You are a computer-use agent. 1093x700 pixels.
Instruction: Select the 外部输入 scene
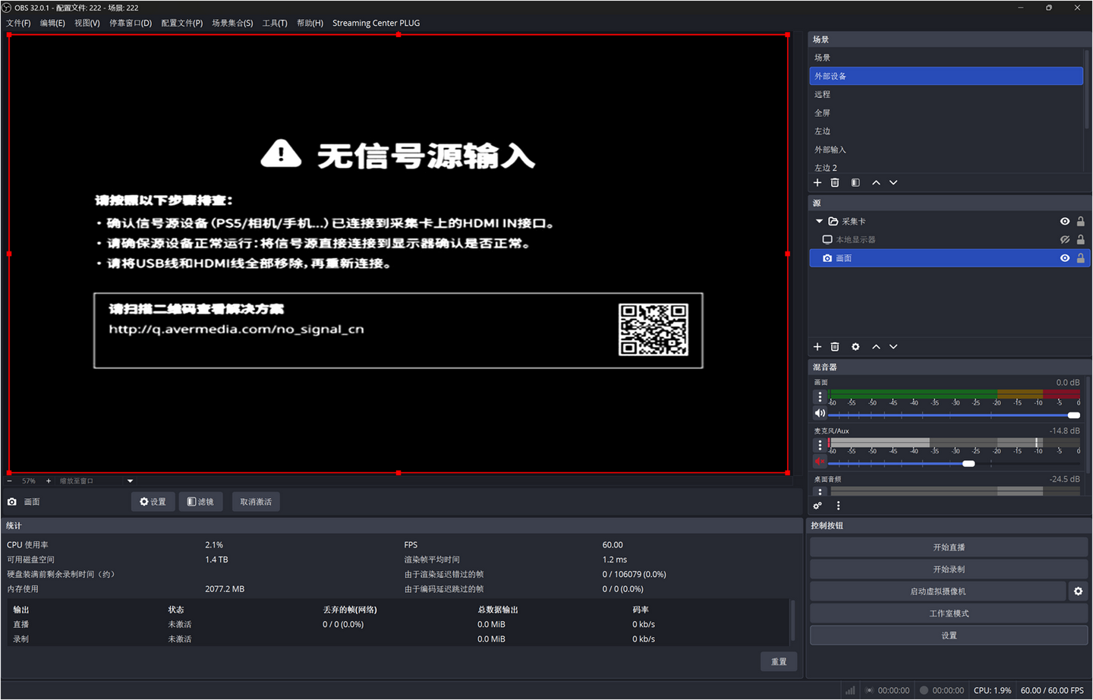[947, 150]
